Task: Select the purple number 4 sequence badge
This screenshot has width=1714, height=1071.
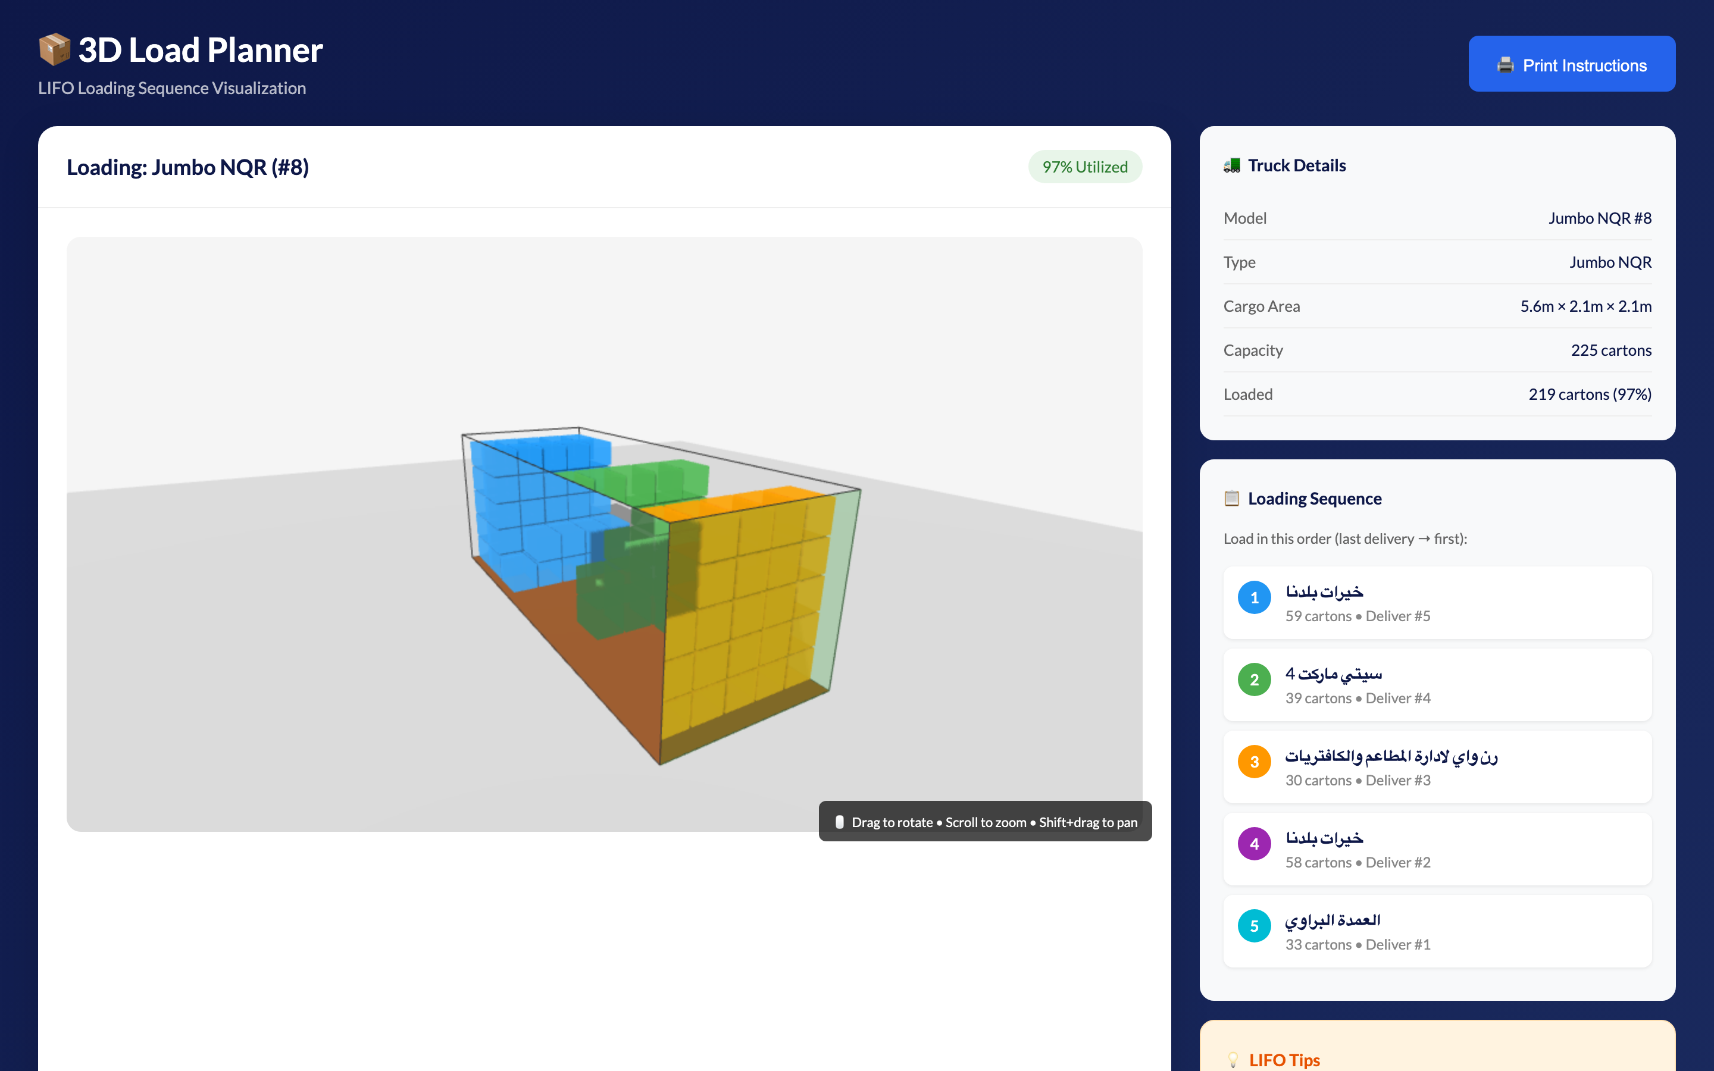Action: pyautogui.click(x=1253, y=844)
